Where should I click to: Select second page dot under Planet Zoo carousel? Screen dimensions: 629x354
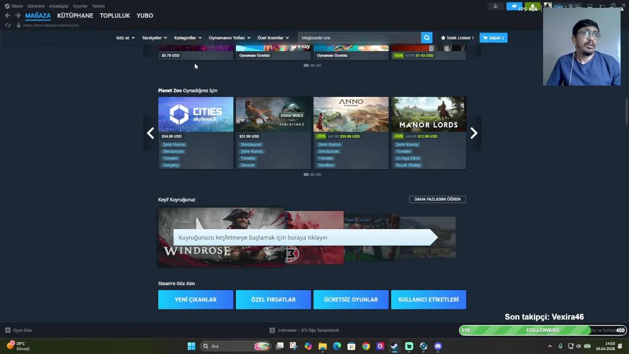pos(312,175)
